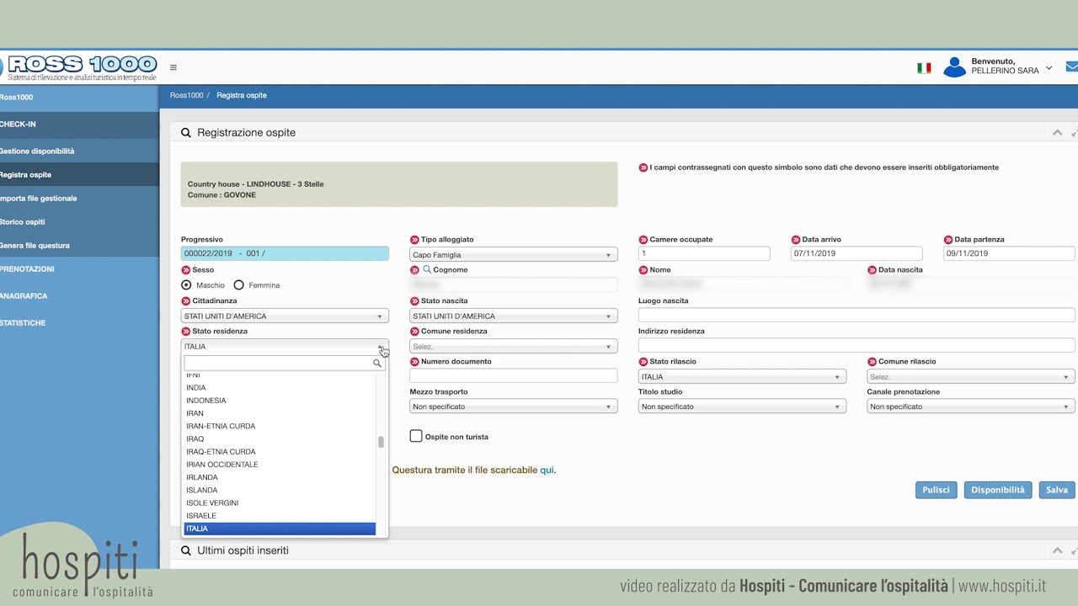Click the Ross1000 breadcrumb link
Viewport: 1078px width, 606px height.
pos(187,96)
